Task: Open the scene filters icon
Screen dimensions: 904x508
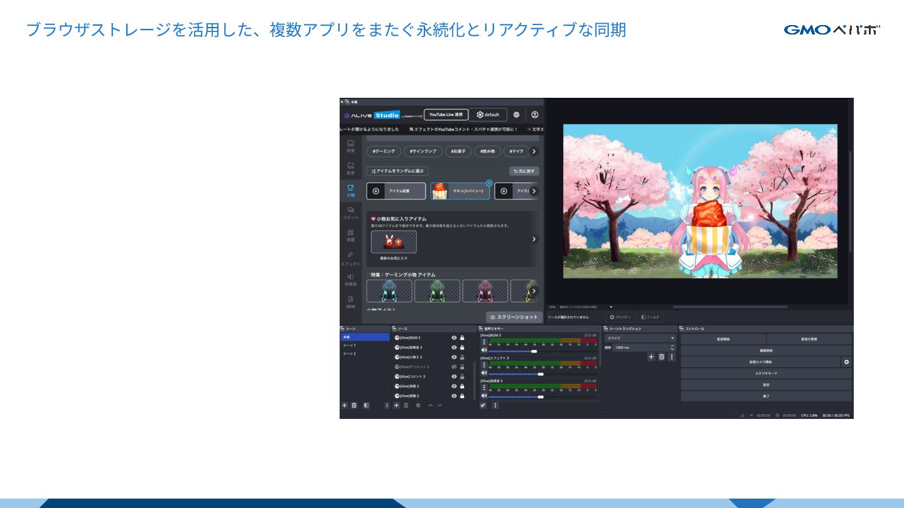Action: point(366,405)
